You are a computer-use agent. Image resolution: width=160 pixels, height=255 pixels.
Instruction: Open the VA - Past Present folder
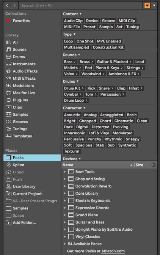pos(32,201)
